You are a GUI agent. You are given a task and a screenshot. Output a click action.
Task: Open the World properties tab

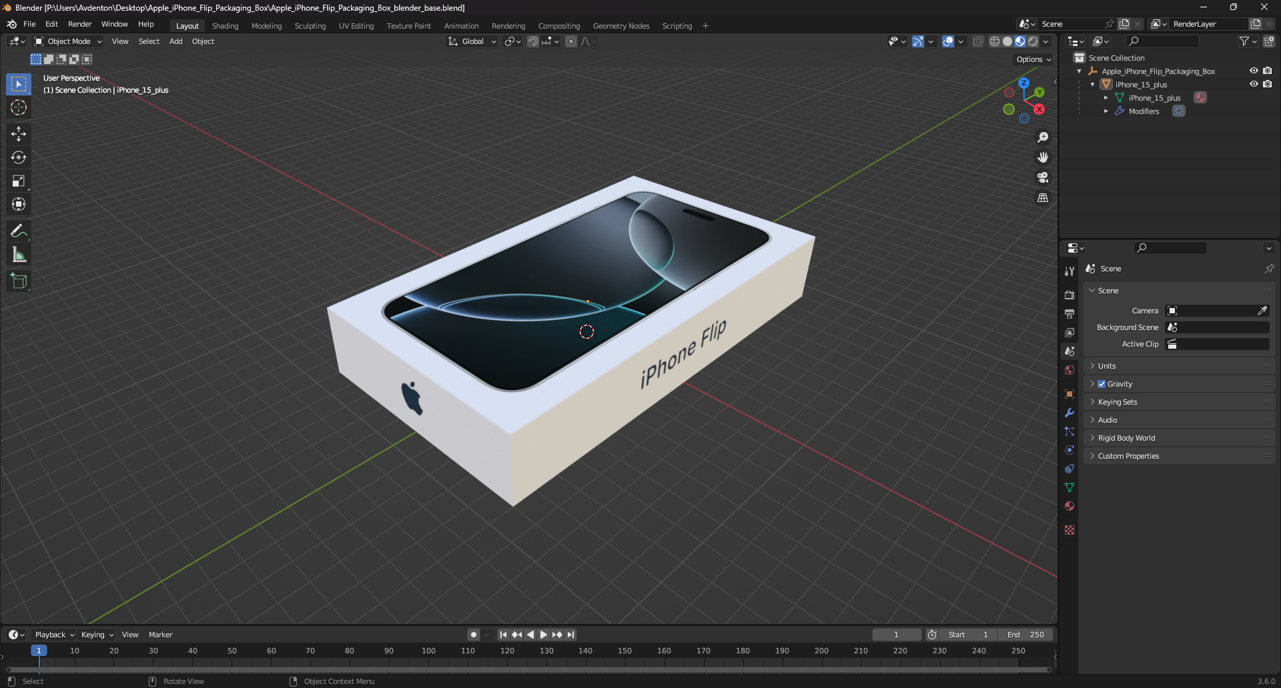[x=1070, y=370]
